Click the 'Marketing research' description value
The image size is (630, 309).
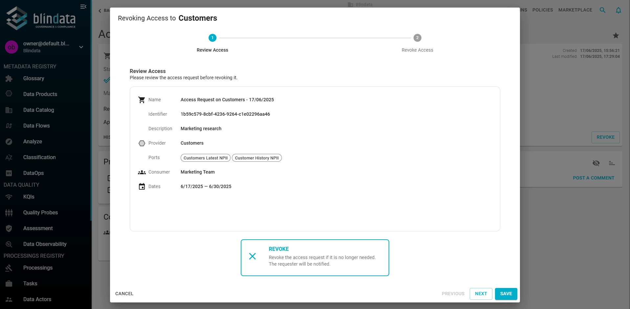coord(201,129)
